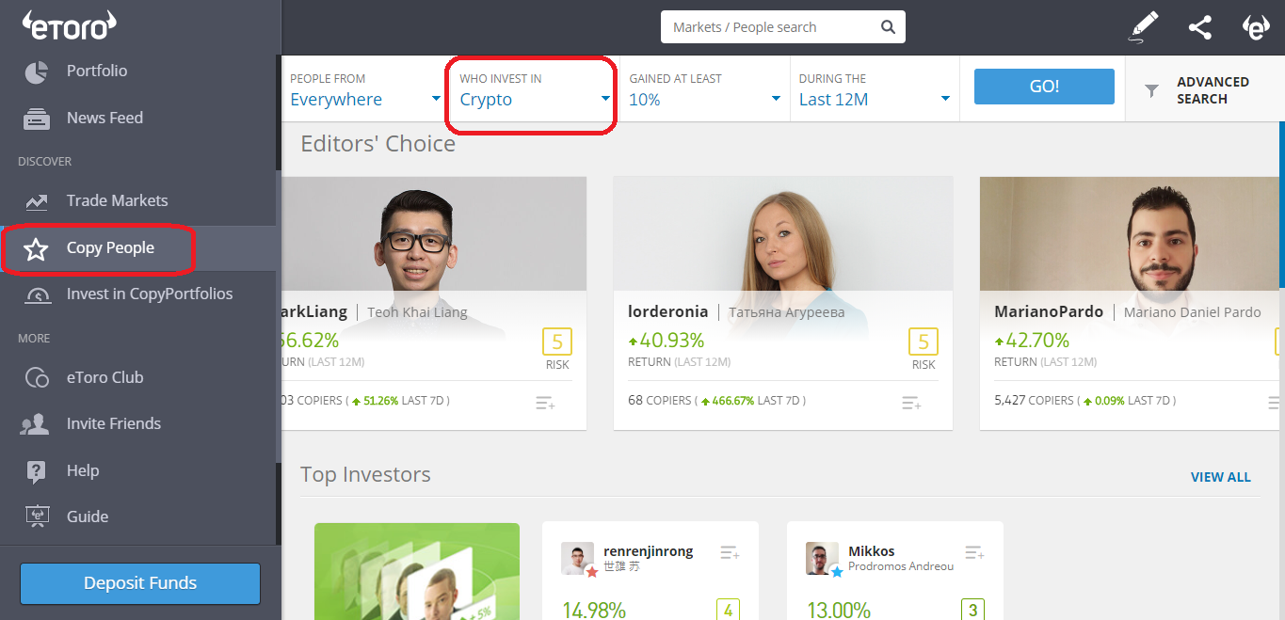Click the Guide icon

coord(36,517)
